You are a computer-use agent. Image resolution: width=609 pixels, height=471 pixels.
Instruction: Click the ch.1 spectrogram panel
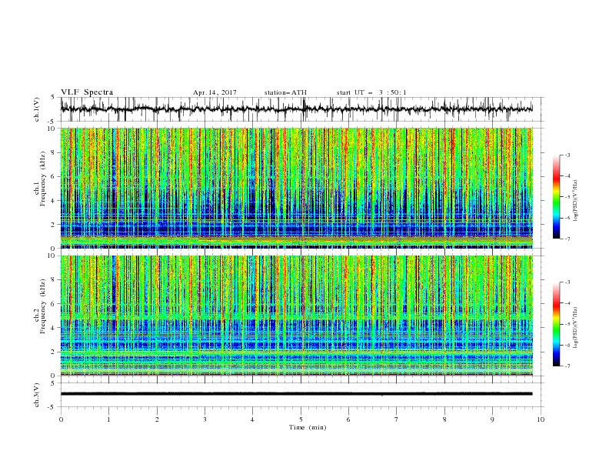pos(297,188)
